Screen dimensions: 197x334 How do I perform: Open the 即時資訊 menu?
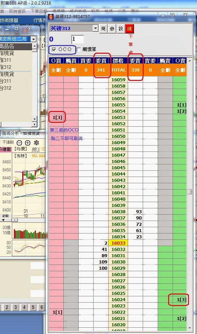click(x=17, y=11)
